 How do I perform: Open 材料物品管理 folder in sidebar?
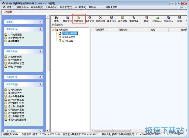point(13,35)
